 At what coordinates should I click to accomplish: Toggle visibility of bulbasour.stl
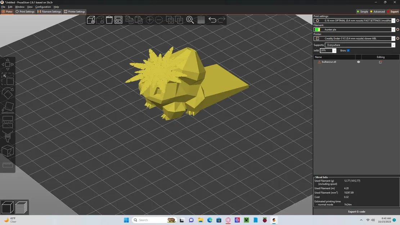359,62
